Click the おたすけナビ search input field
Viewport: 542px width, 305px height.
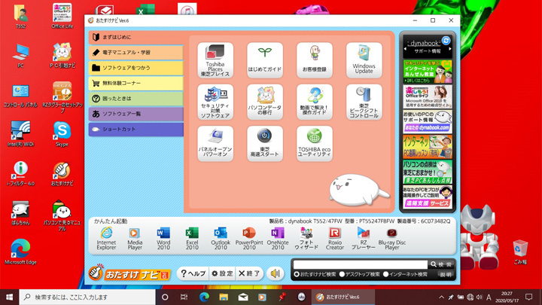pyautogui.click(x=359, y=264)
